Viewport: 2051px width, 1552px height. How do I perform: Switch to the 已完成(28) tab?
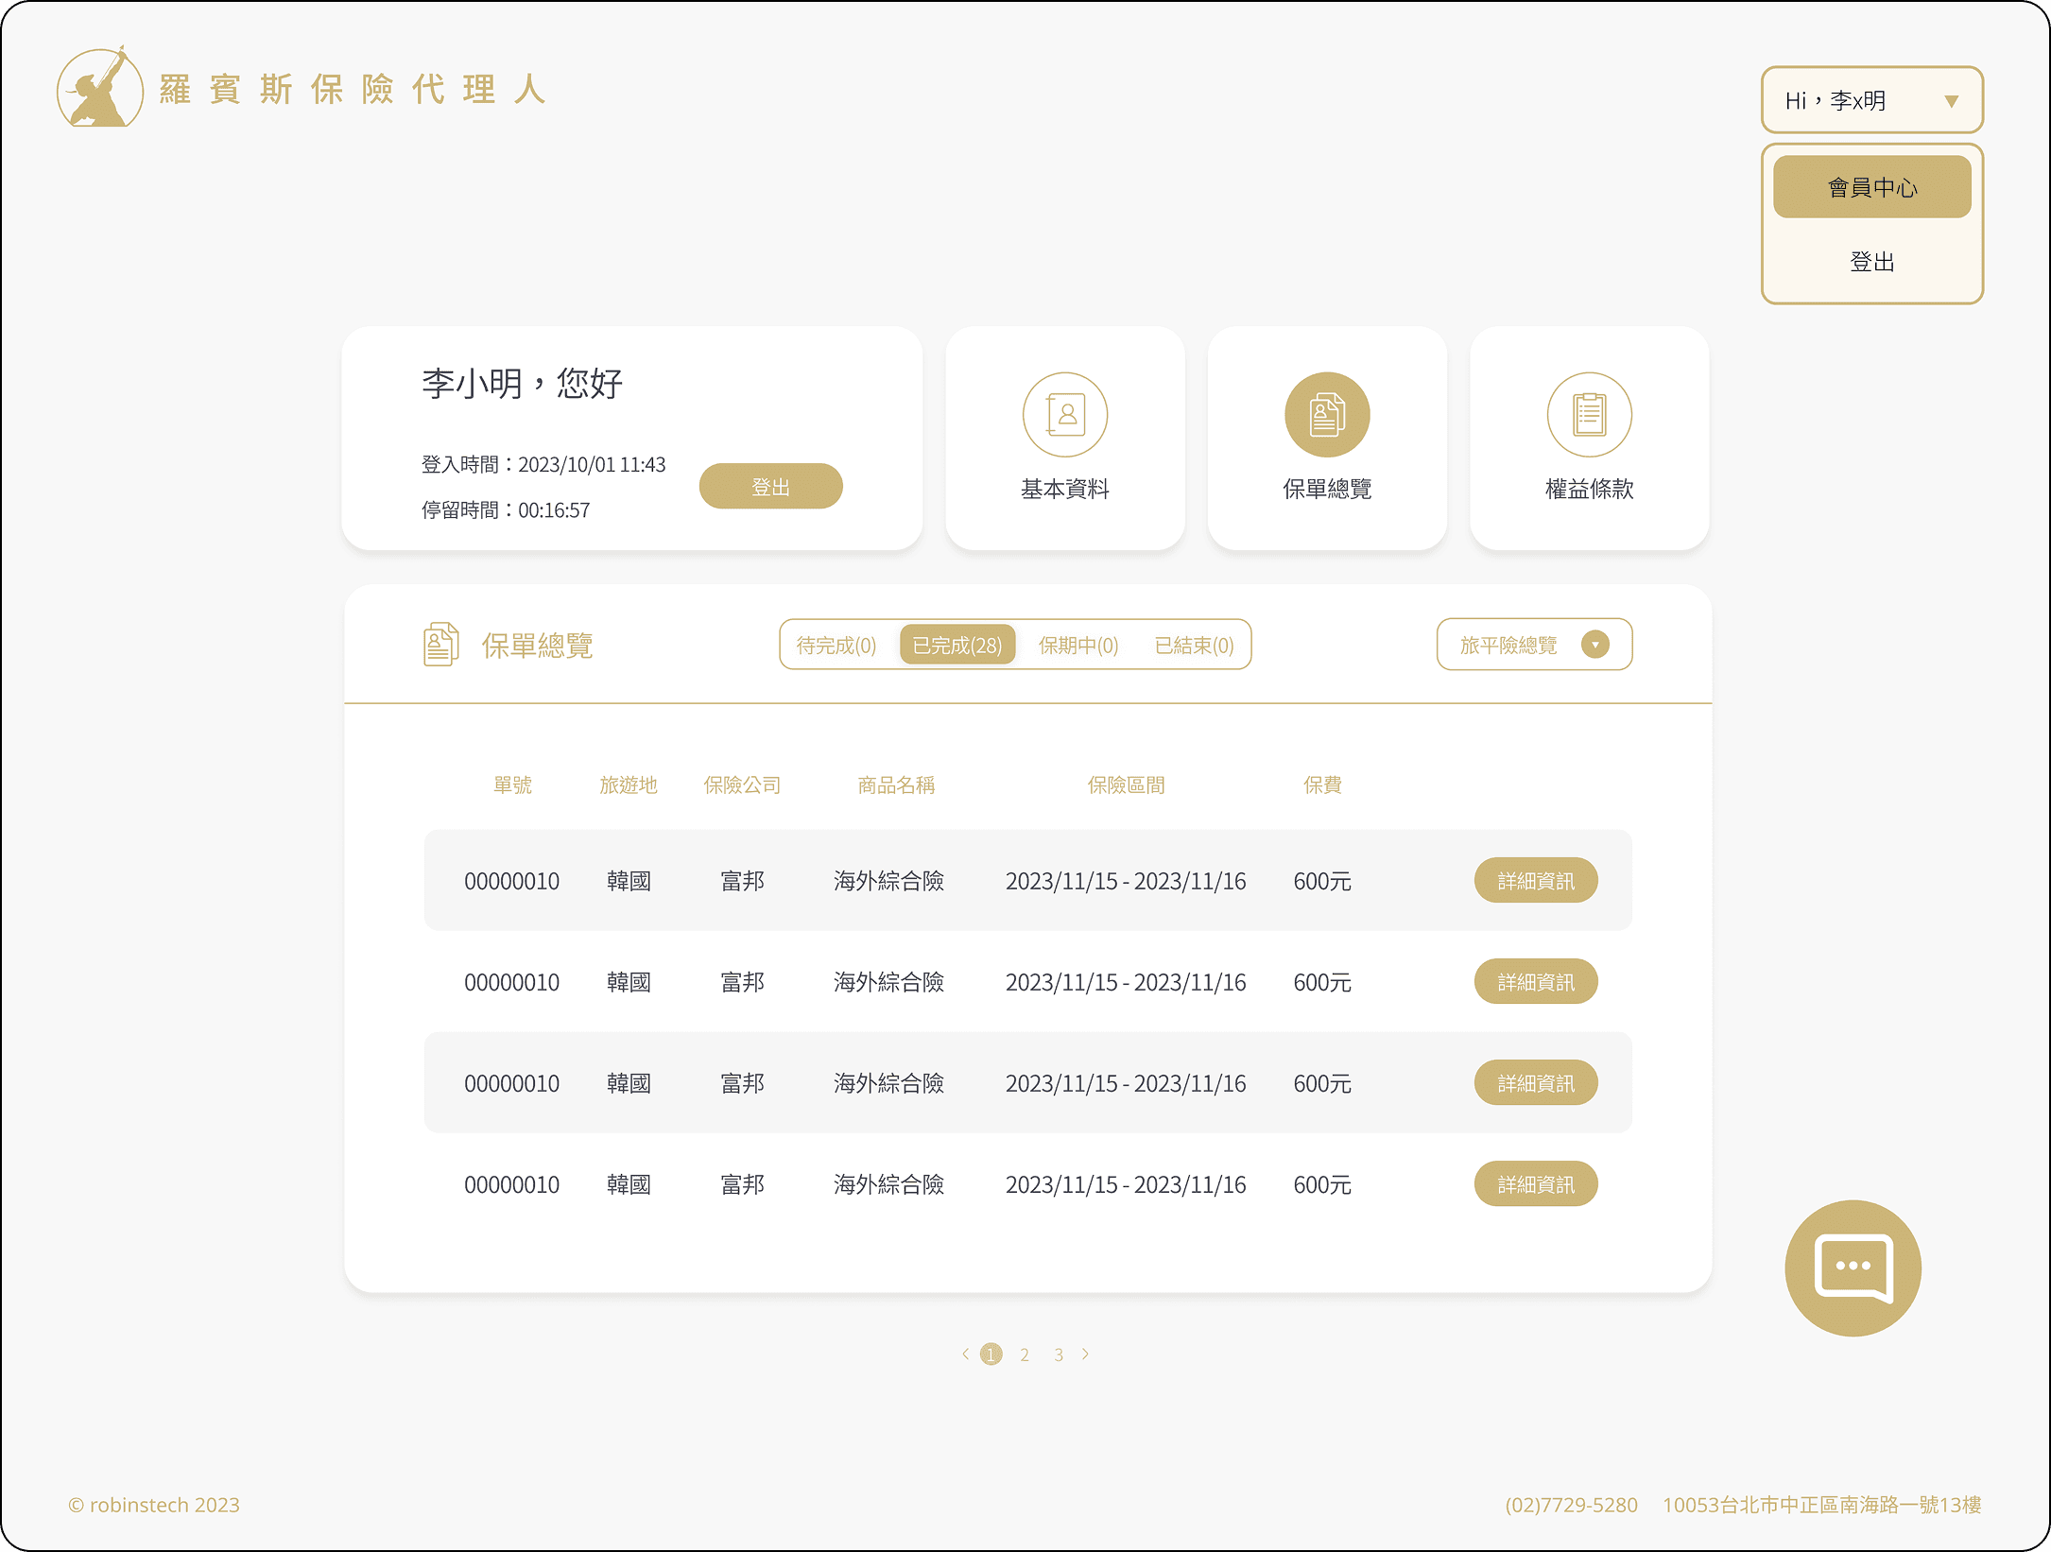957,645
